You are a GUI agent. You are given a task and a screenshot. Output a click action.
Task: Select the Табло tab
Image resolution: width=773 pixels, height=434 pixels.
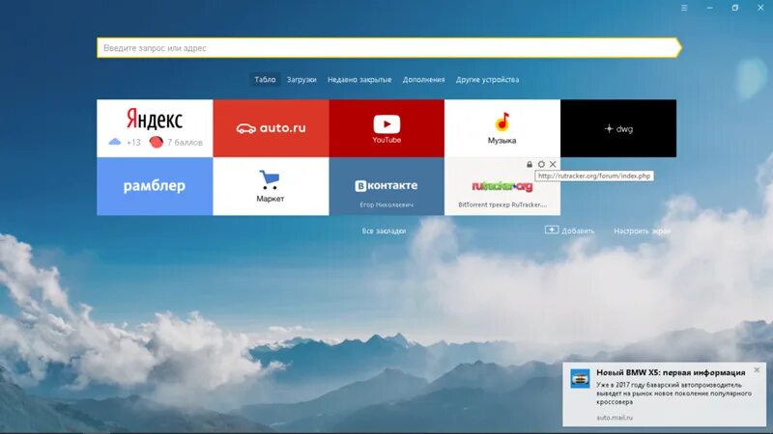(x=265, y=80)
